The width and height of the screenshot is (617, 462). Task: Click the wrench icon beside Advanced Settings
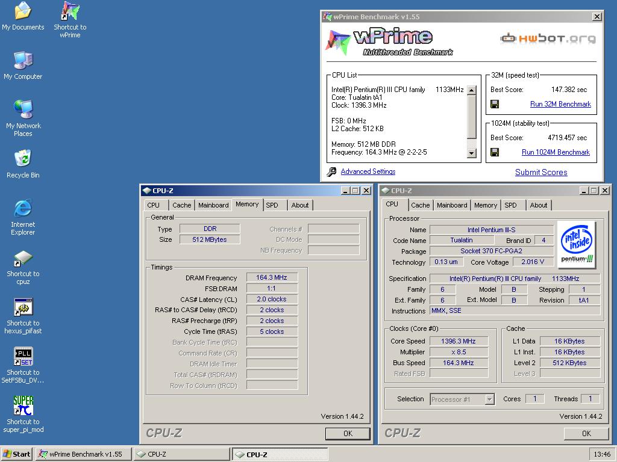(331, 171)
